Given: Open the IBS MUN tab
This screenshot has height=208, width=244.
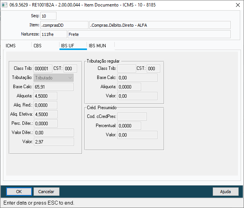Looking at the screenshot, I should pos(98,46).
